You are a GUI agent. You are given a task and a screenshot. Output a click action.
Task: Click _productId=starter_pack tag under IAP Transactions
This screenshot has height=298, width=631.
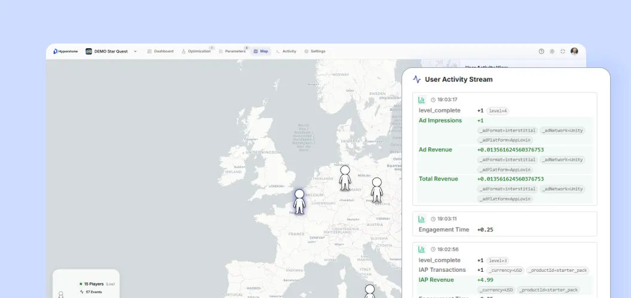[558, 271]
